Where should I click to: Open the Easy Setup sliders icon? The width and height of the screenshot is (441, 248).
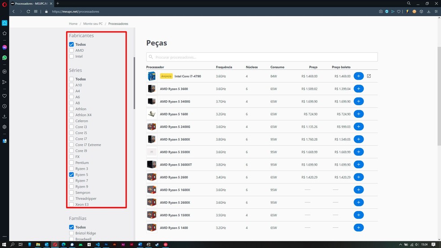tap(436, 12)
